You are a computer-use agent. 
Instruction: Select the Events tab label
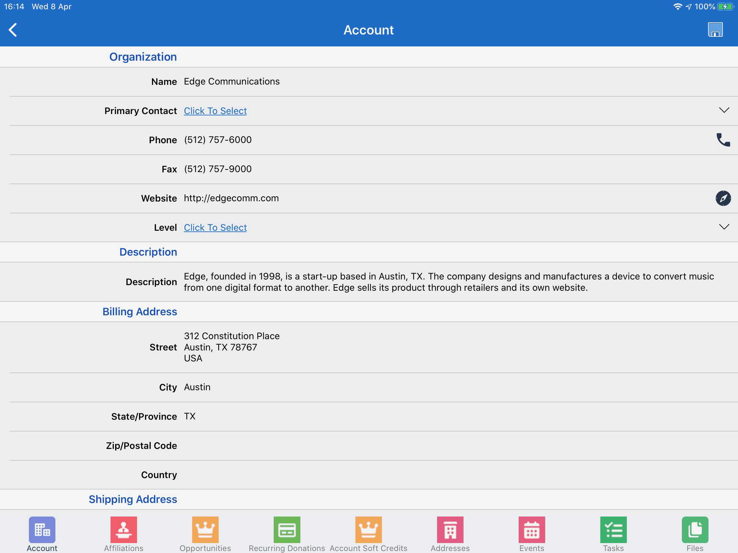[532, 548]
